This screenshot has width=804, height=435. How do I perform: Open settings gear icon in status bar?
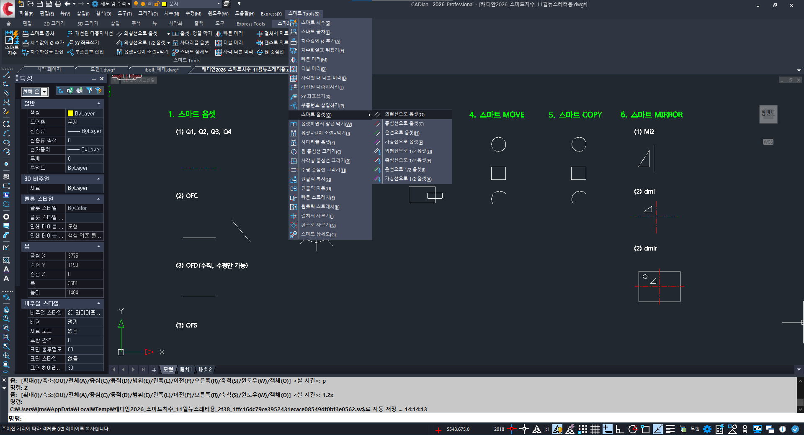pos(707,429)
